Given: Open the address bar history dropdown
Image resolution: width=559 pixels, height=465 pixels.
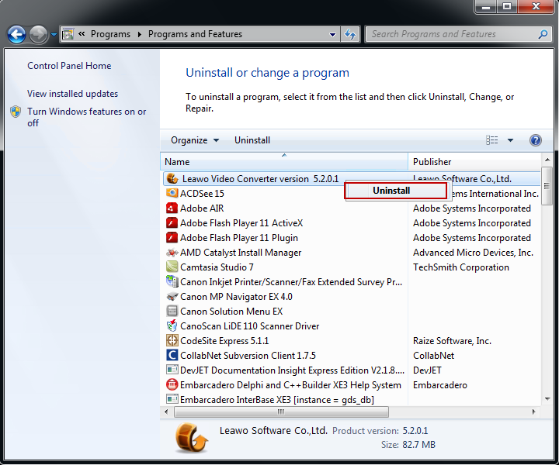Looking at the screenshot, I should (x=332, y=35).
